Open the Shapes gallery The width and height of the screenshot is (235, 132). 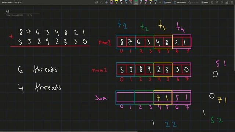(x=167, y=3)
